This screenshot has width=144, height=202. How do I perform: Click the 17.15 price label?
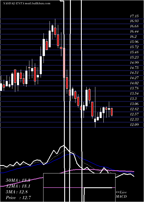pos(134,16)
